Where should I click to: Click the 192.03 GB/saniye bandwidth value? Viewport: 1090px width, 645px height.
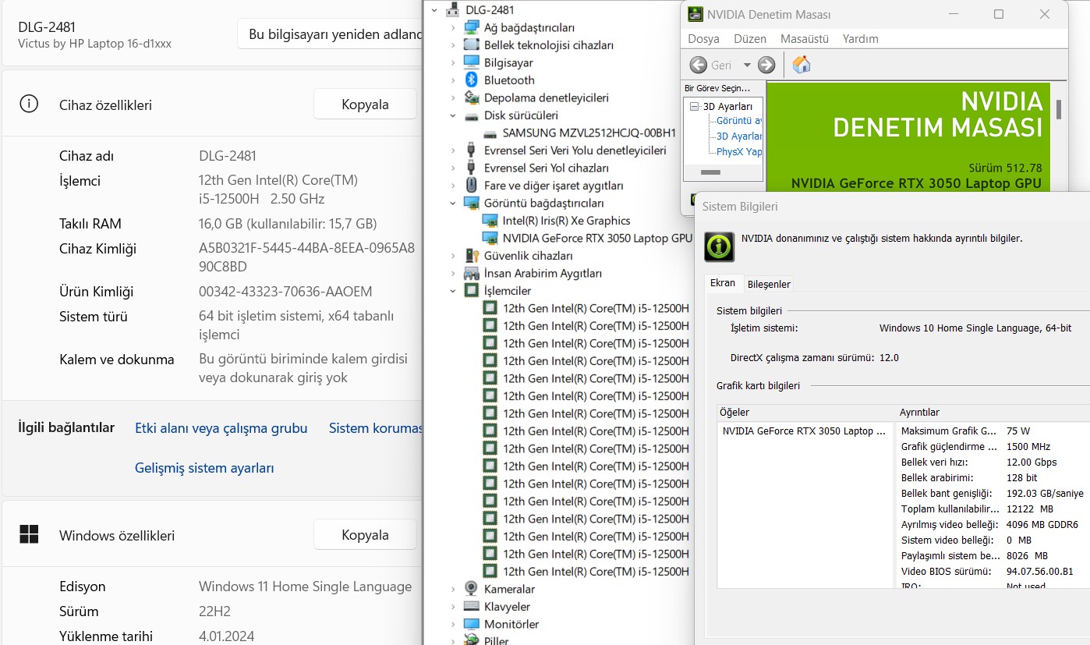coord(1045,494)
